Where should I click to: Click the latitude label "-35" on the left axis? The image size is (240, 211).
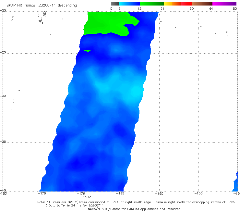point(3,142)
